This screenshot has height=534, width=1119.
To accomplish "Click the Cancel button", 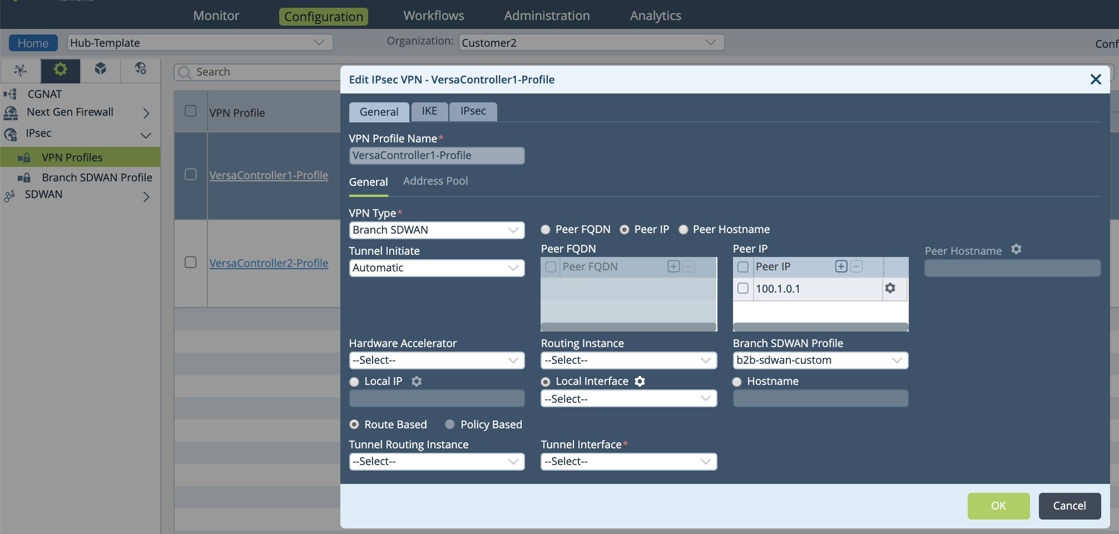I will pos(1070,506).
